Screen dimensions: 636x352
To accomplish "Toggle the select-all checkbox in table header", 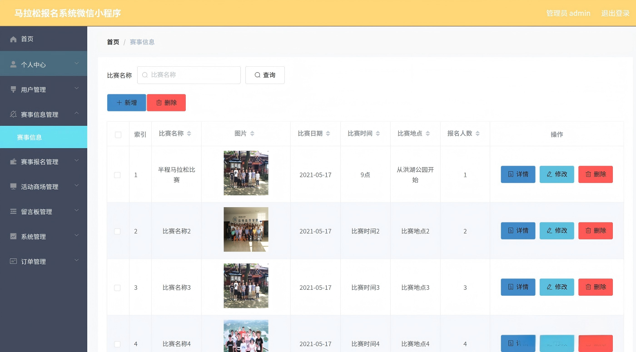I will (118, 134).
